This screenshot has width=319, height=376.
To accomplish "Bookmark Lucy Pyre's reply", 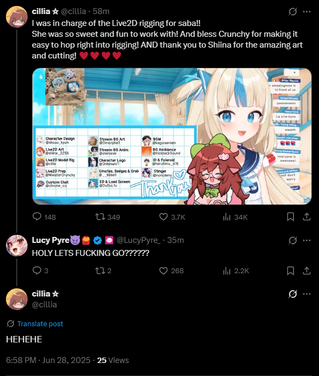I will [x=290, y=271].
